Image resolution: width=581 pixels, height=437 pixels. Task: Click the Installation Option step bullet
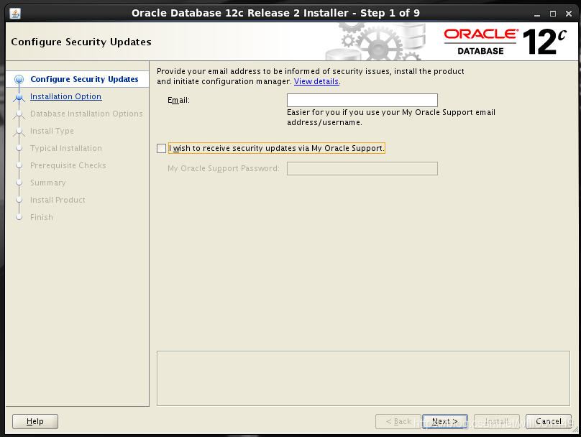19,96
